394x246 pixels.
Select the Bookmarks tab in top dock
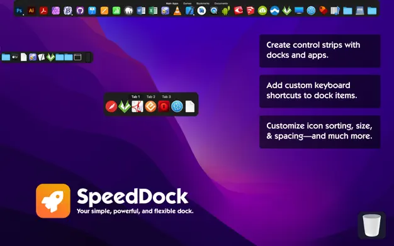click(x=203, y=4)
